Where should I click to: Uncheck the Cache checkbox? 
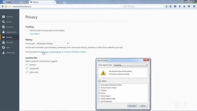point(99,93)
